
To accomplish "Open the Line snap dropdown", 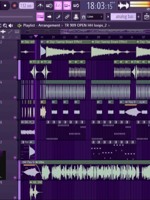I will point(95,17).
